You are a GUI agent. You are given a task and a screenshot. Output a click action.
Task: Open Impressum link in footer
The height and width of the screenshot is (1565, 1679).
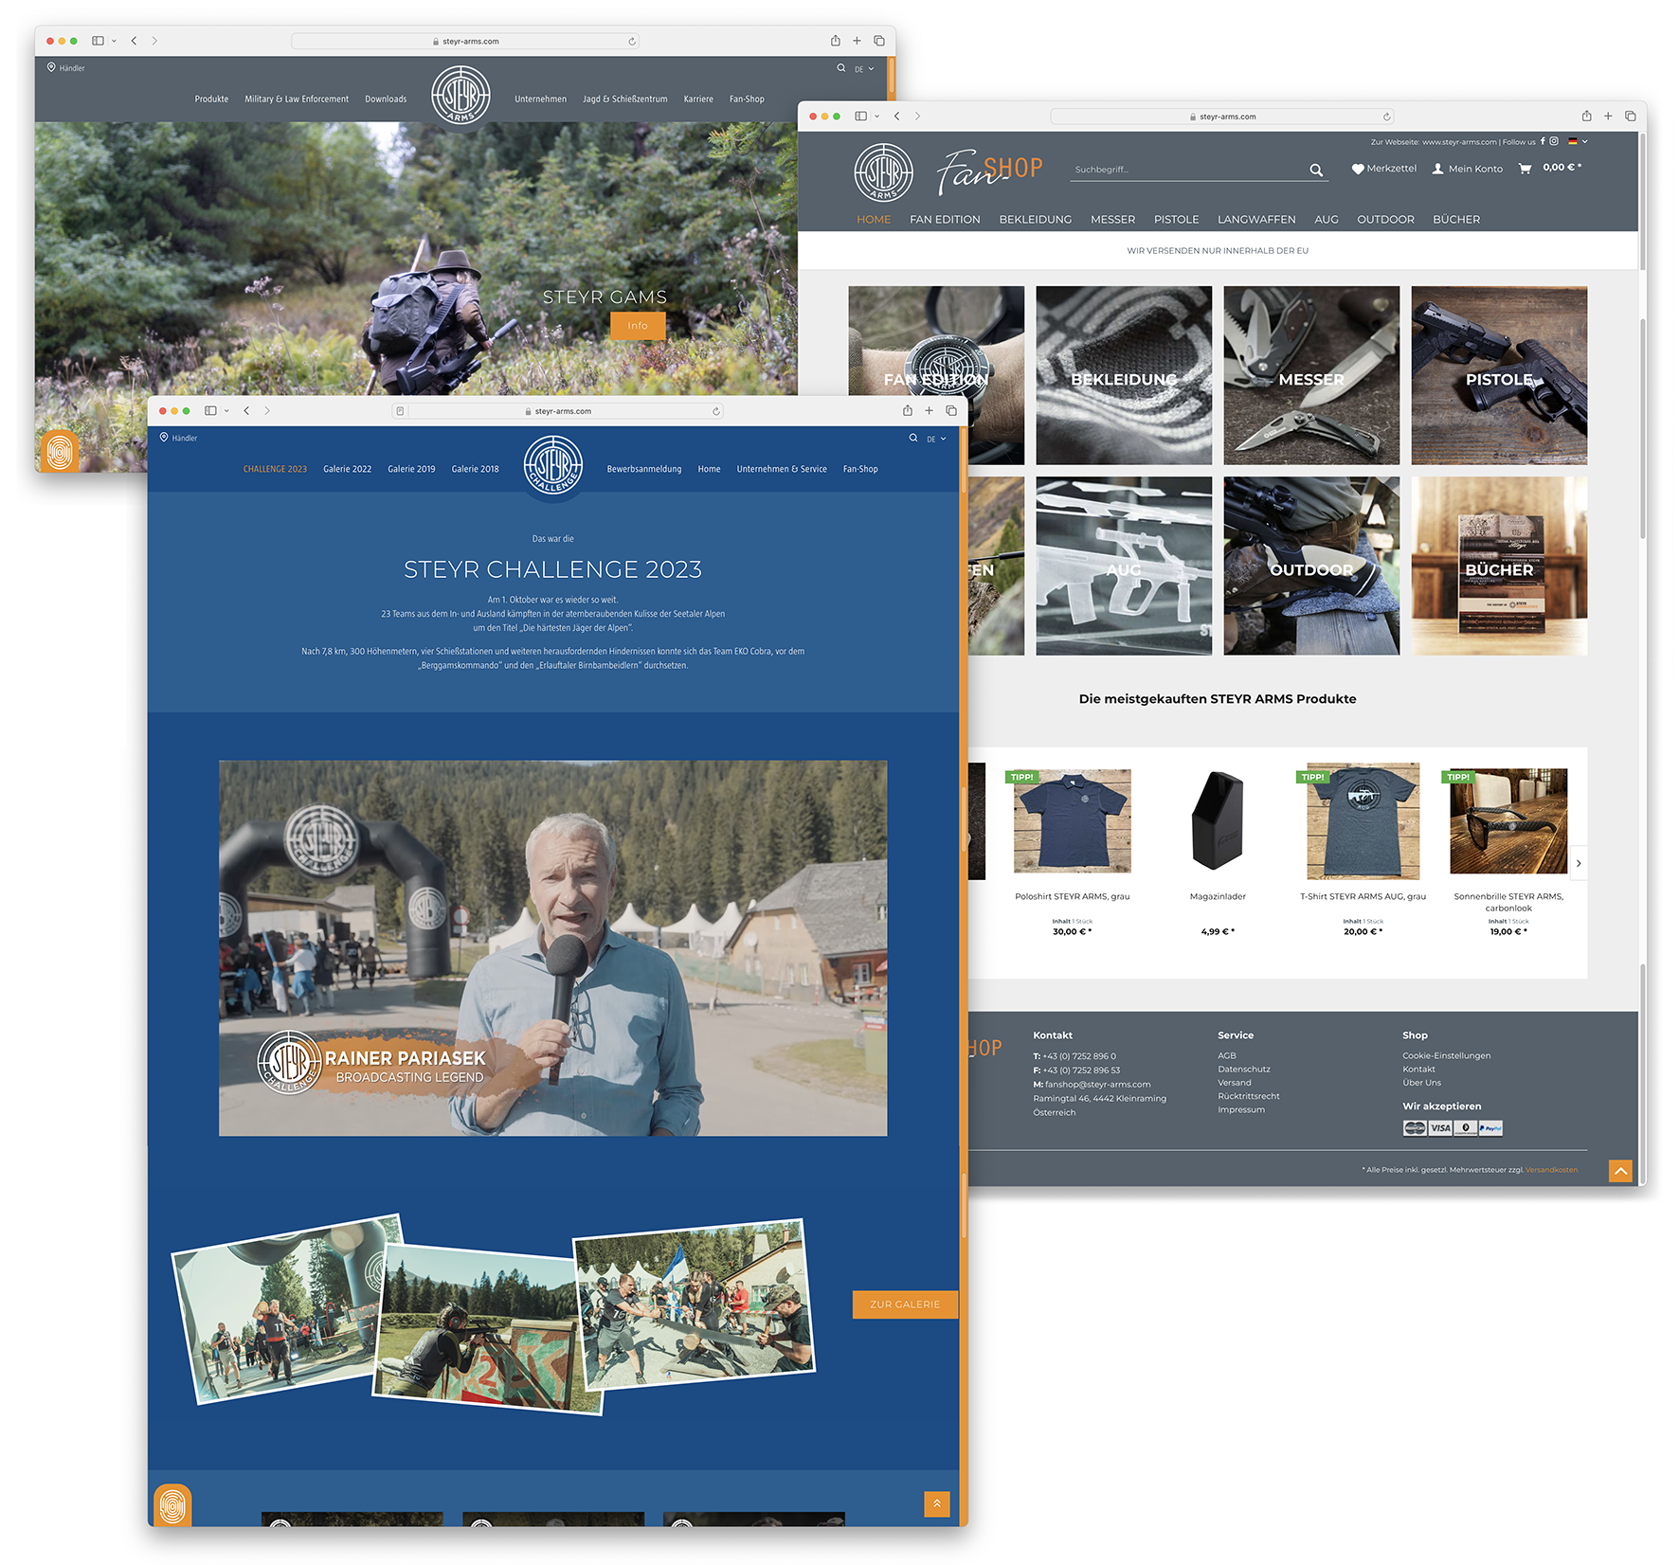pos(1241,1109)
